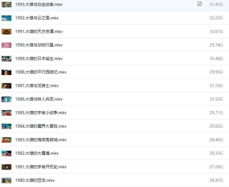Click file name 1980.大雄的恐龙.mkv
The width and height of the screenshot is (229, 187).
[x=35, y=181]
